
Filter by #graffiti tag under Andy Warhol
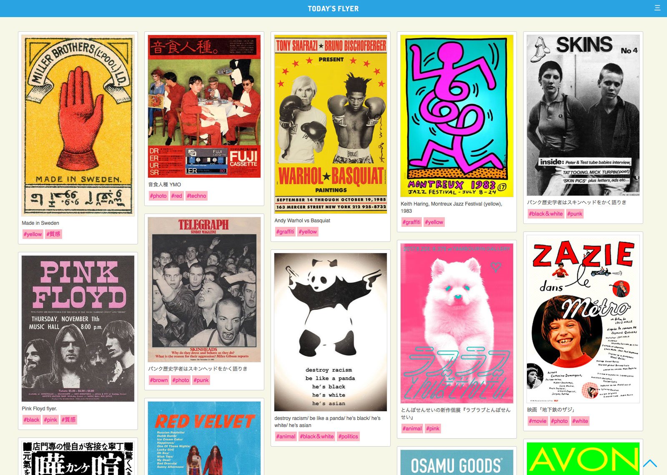(x=285, y=231)
